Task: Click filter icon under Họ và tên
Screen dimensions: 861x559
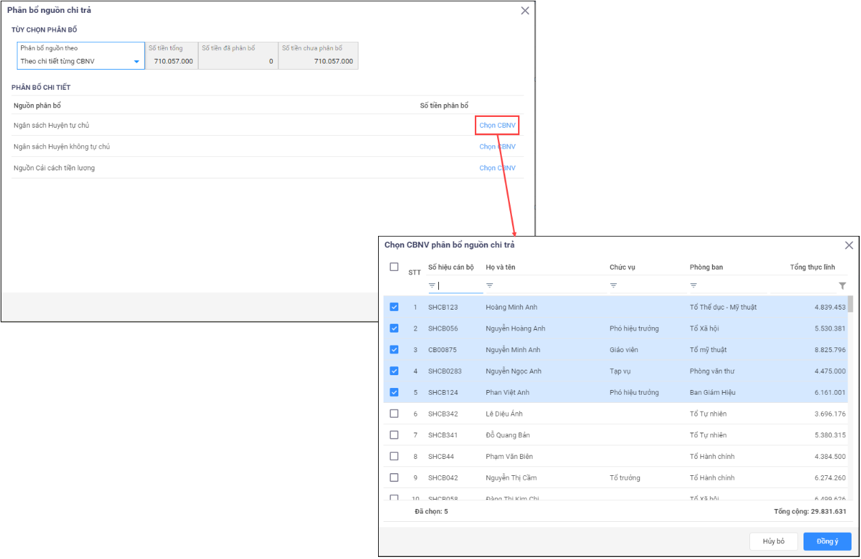Action: click(x=490, y=286)
